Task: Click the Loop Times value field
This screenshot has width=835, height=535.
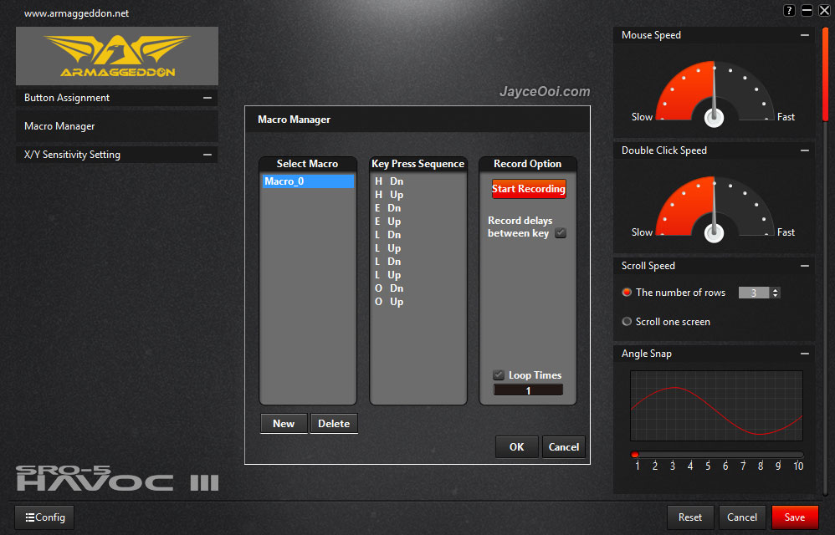Action: [528, 390]
